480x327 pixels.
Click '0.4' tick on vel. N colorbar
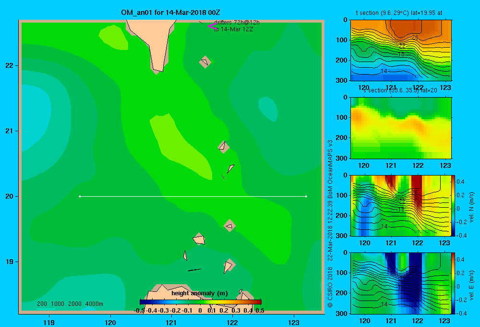coord(460,182)
